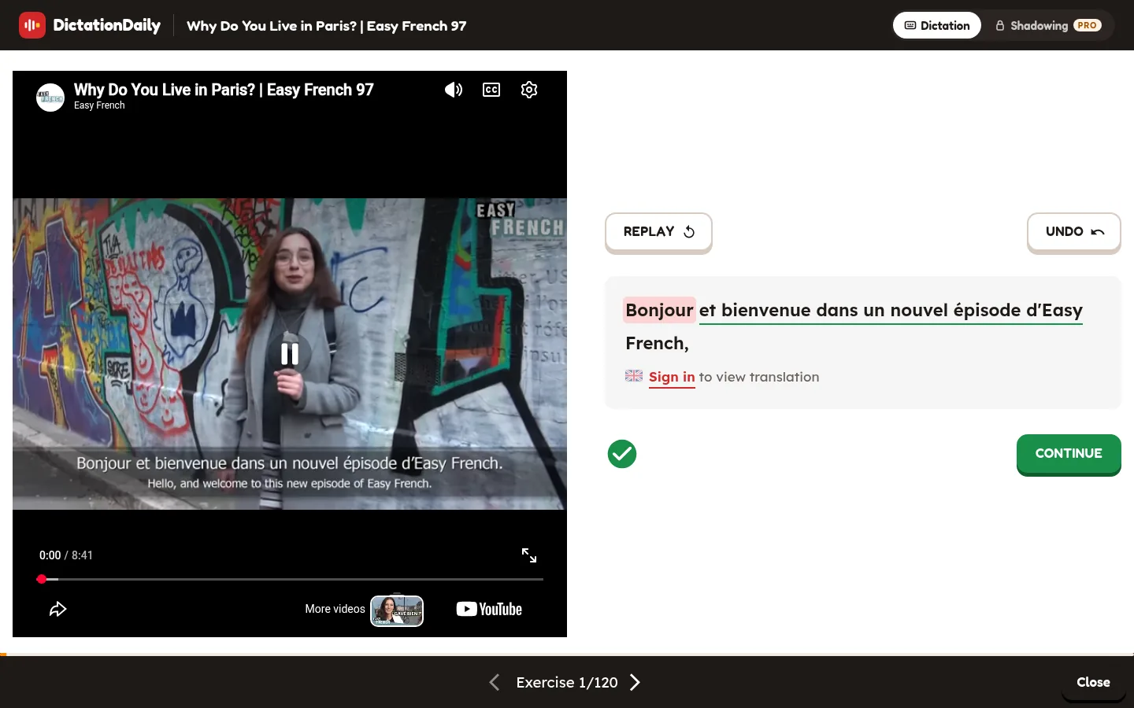Click the highlighted word Bonjour
This screenshot has height=708, width=1134.
(x=659, y=310)
